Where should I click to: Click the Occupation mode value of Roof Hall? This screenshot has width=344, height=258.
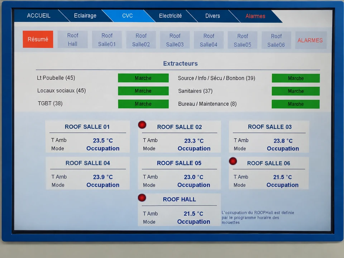pyautogui.click(x=194, y=222)
